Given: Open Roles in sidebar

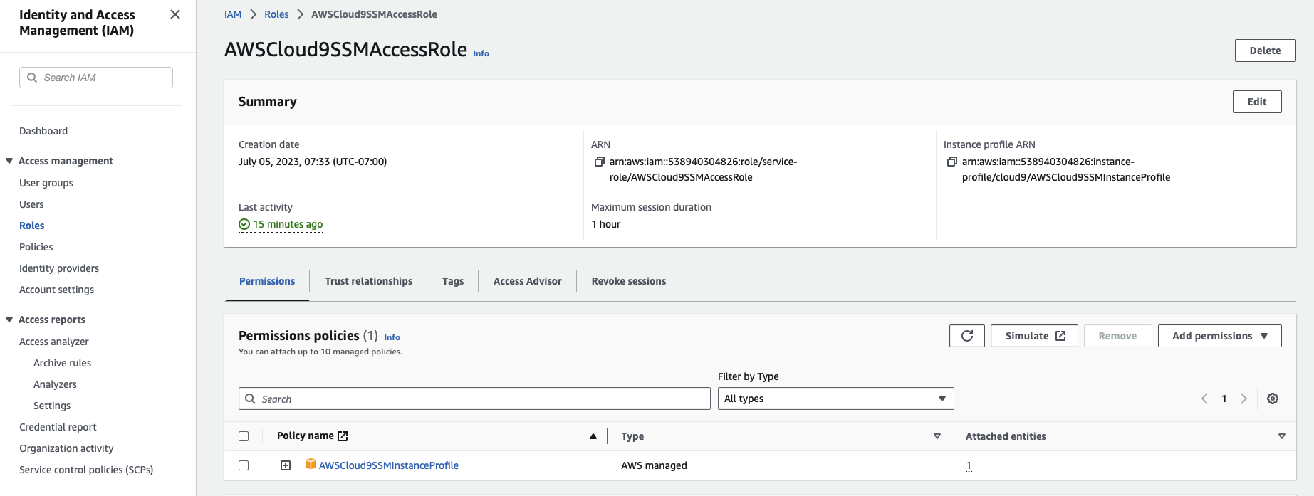Looking at the screenshot, I should (x=32, y=226).
